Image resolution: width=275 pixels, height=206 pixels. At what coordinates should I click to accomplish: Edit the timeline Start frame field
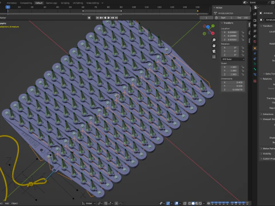[x=227, y=18]
